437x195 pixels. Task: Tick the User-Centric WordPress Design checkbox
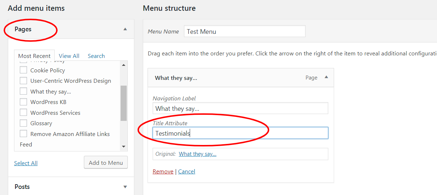(x=23, y=81)
